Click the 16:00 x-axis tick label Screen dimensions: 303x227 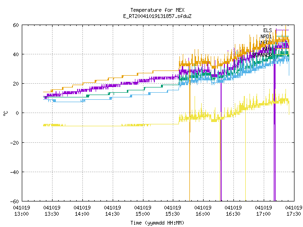point(203,211)
